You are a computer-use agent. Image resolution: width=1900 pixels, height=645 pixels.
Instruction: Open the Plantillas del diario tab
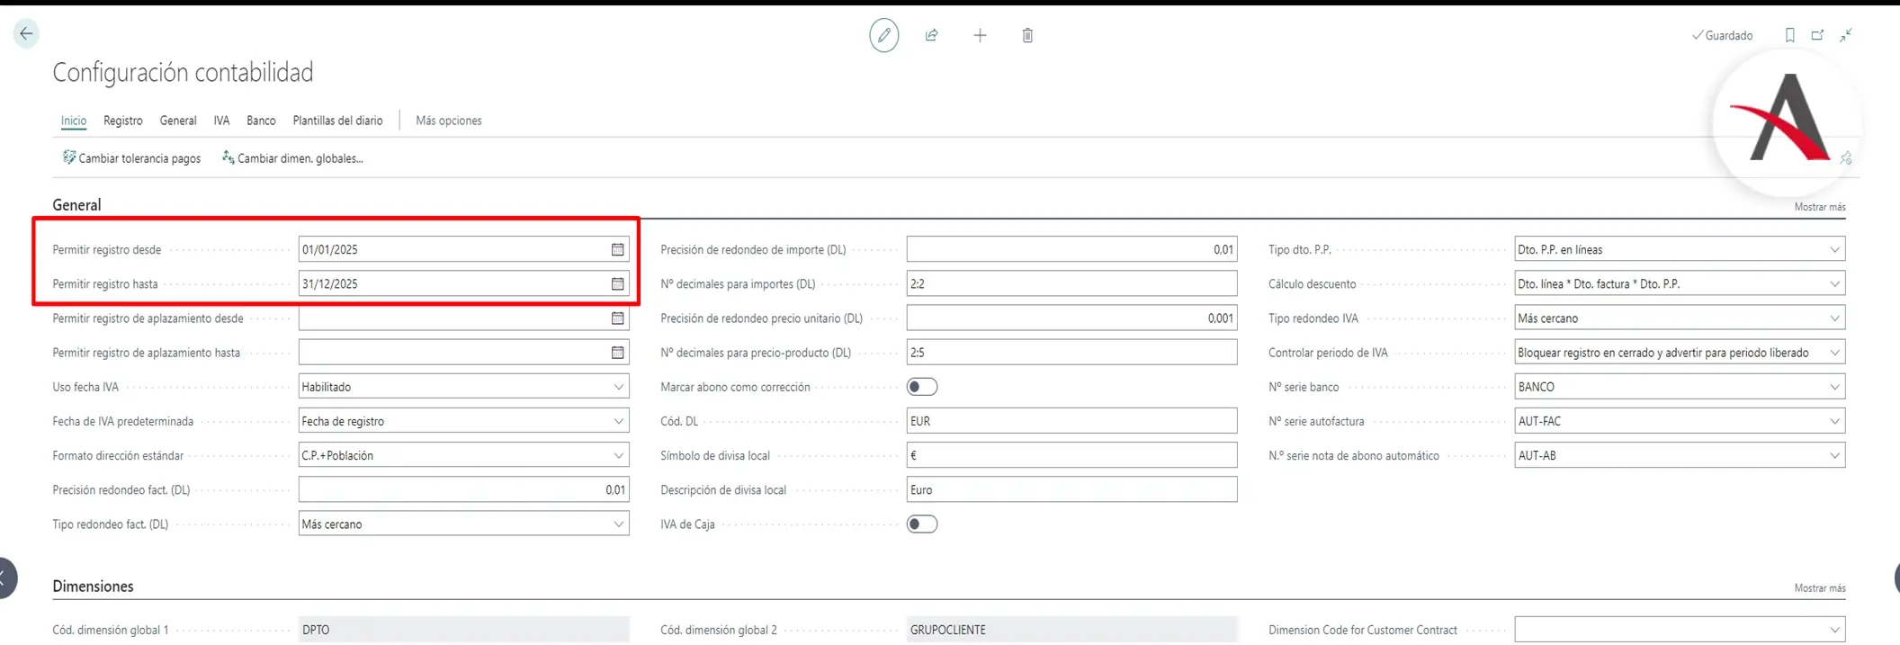click(337, 121)
